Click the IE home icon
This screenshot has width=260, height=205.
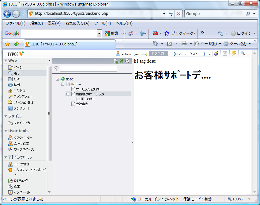coord(155,44)
